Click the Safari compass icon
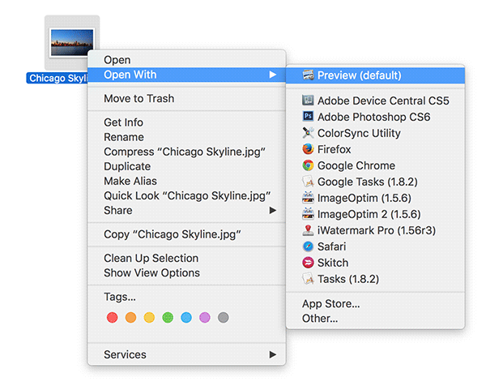 (x=308, y=246)
